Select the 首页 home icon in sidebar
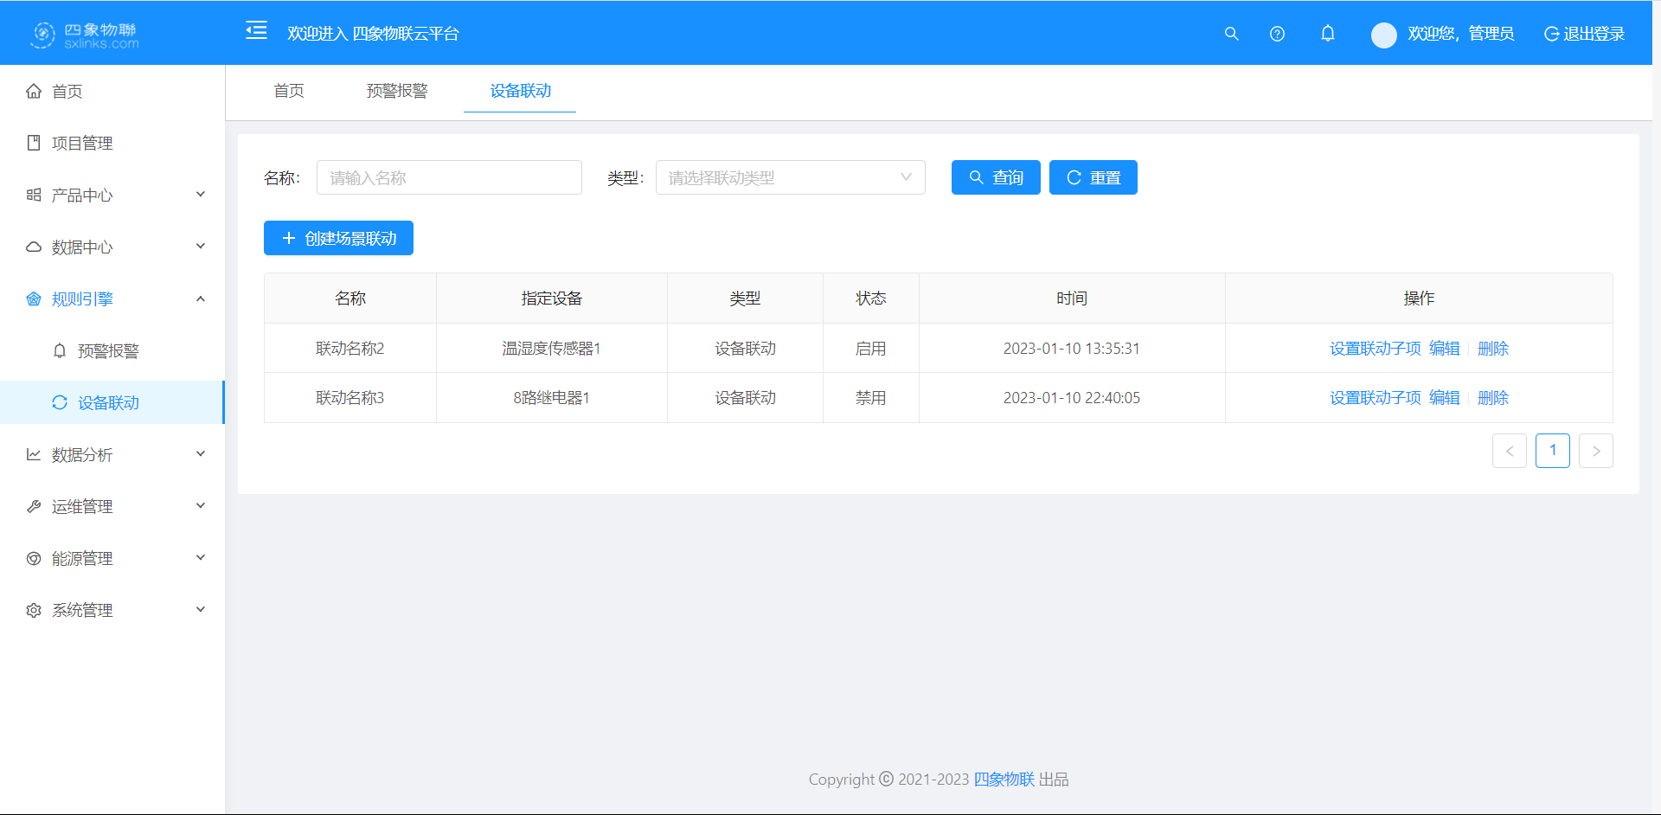 coord(34,91)
